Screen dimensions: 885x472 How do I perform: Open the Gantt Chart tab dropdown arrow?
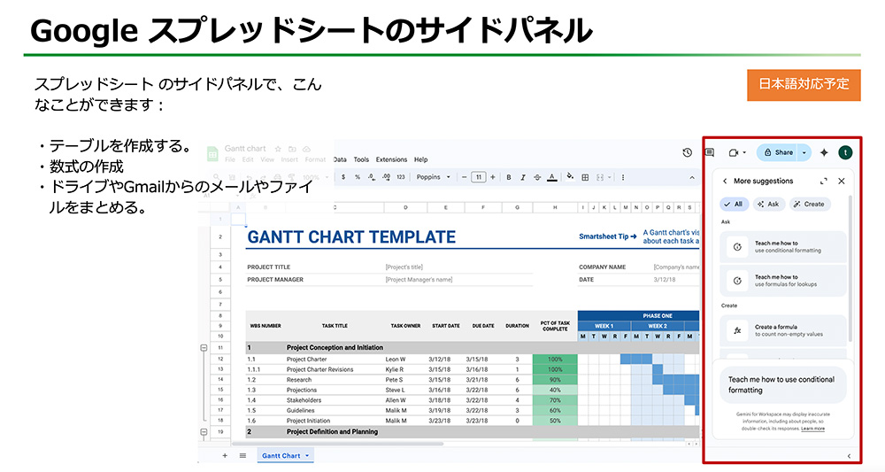307,456
